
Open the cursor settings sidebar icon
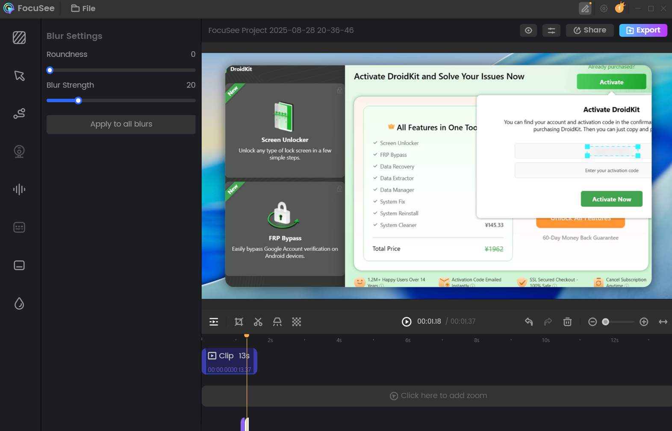click(x=19, y=76)
